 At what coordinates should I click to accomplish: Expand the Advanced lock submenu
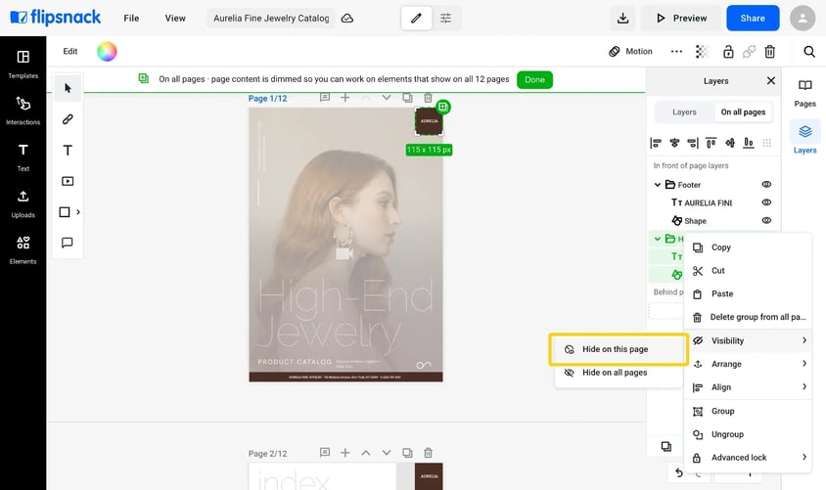(748, 458)
